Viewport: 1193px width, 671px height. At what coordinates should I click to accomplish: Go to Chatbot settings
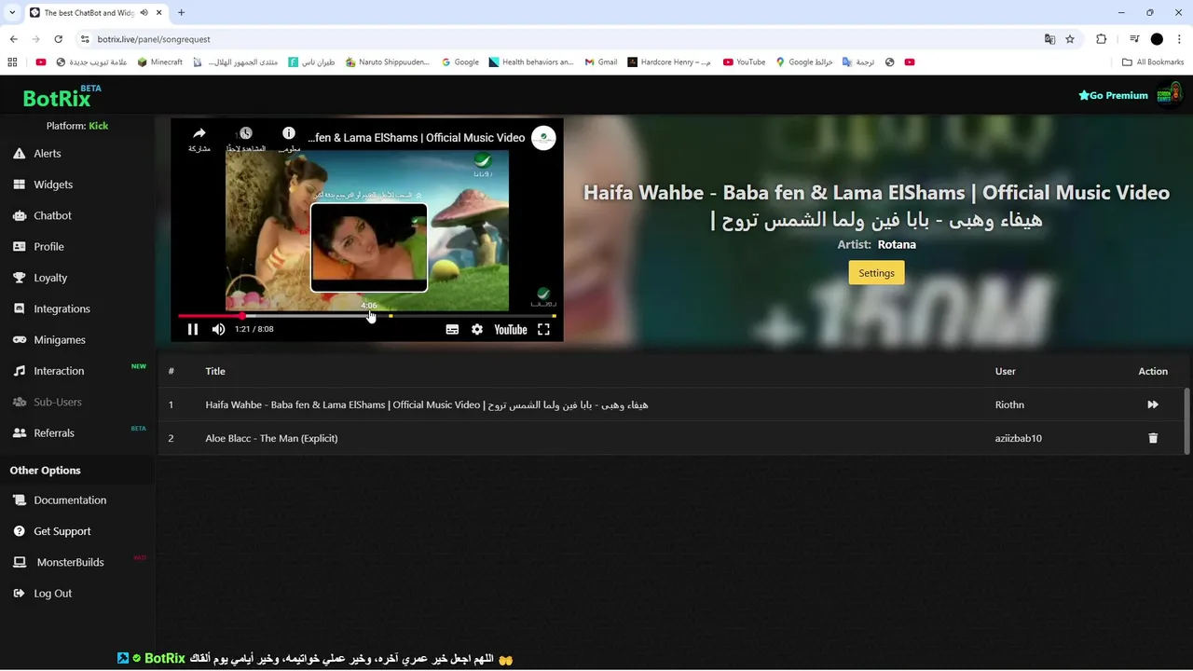52,215
